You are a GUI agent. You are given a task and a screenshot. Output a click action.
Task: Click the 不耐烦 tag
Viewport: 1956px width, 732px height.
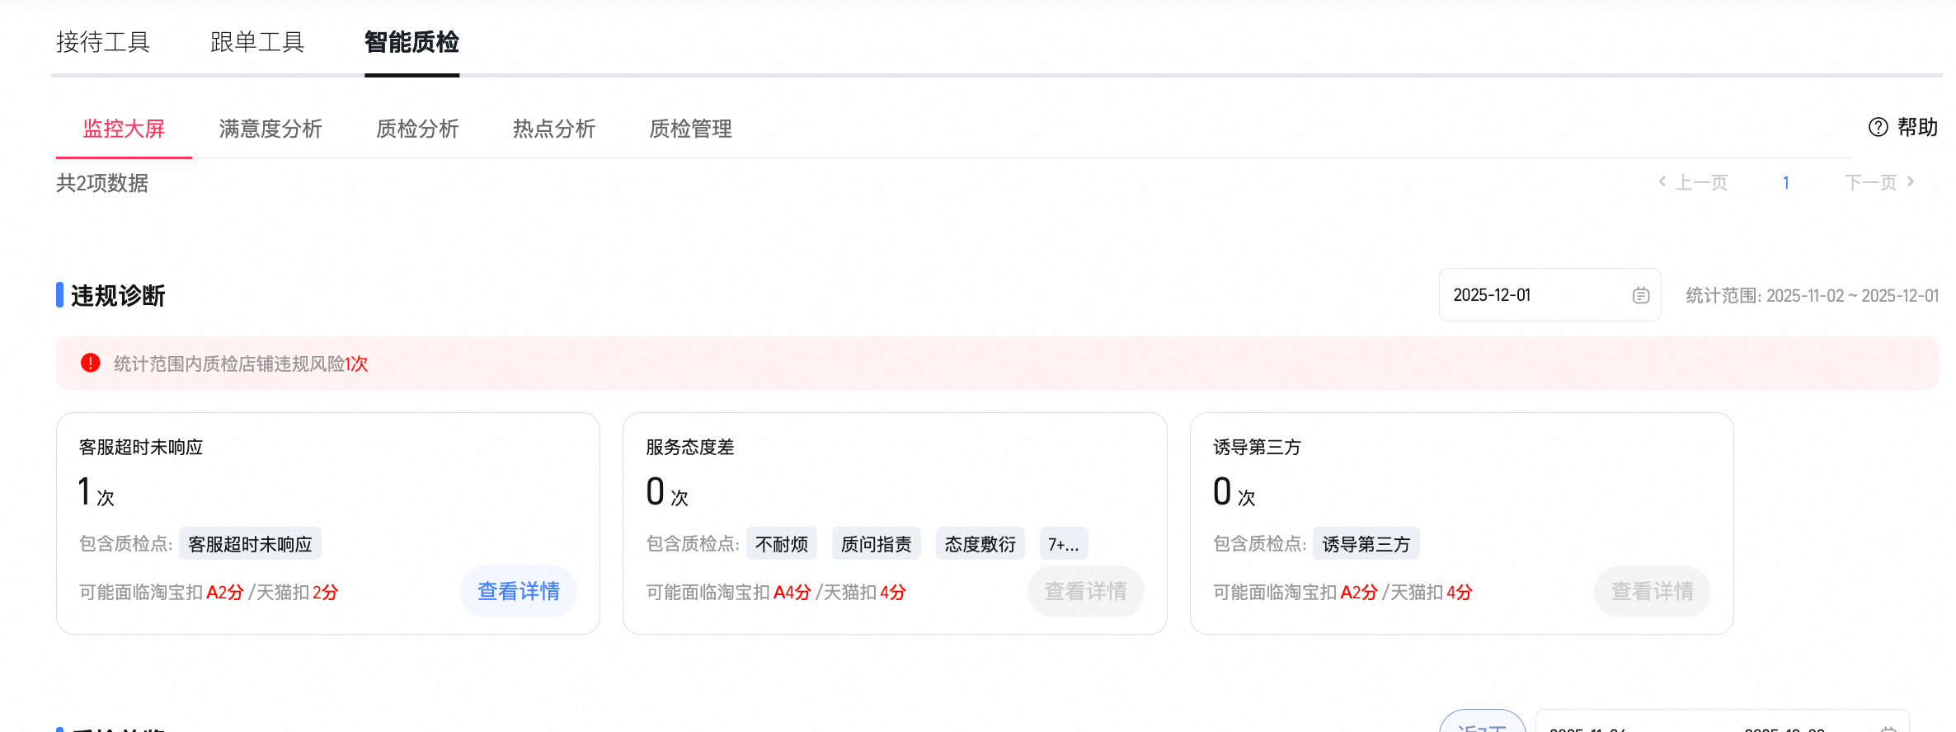click(x=782, y=544)
